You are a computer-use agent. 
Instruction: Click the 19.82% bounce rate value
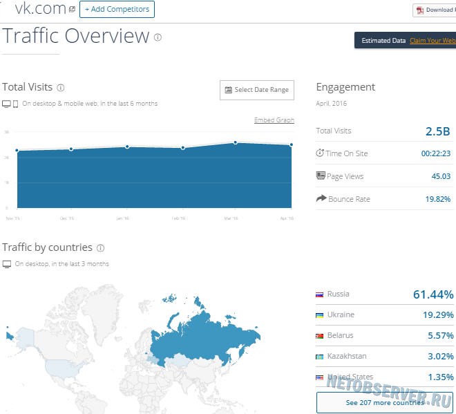pos(437,199)
